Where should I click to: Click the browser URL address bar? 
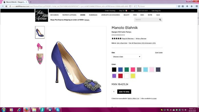(70, 6)
